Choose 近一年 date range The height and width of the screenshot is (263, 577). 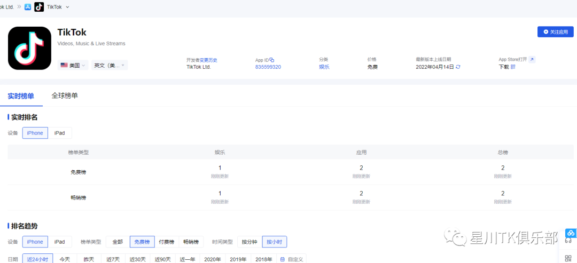(188, 259)
